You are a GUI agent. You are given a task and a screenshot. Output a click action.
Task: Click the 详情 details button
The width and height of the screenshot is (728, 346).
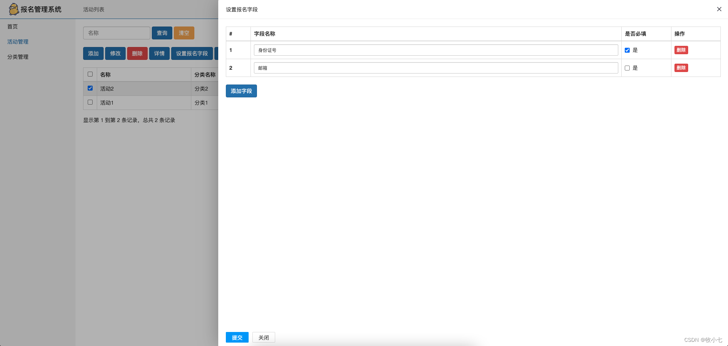click(x=159, y=53)
